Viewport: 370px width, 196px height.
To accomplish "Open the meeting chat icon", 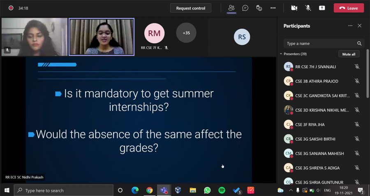I will (x=245, y=8).
